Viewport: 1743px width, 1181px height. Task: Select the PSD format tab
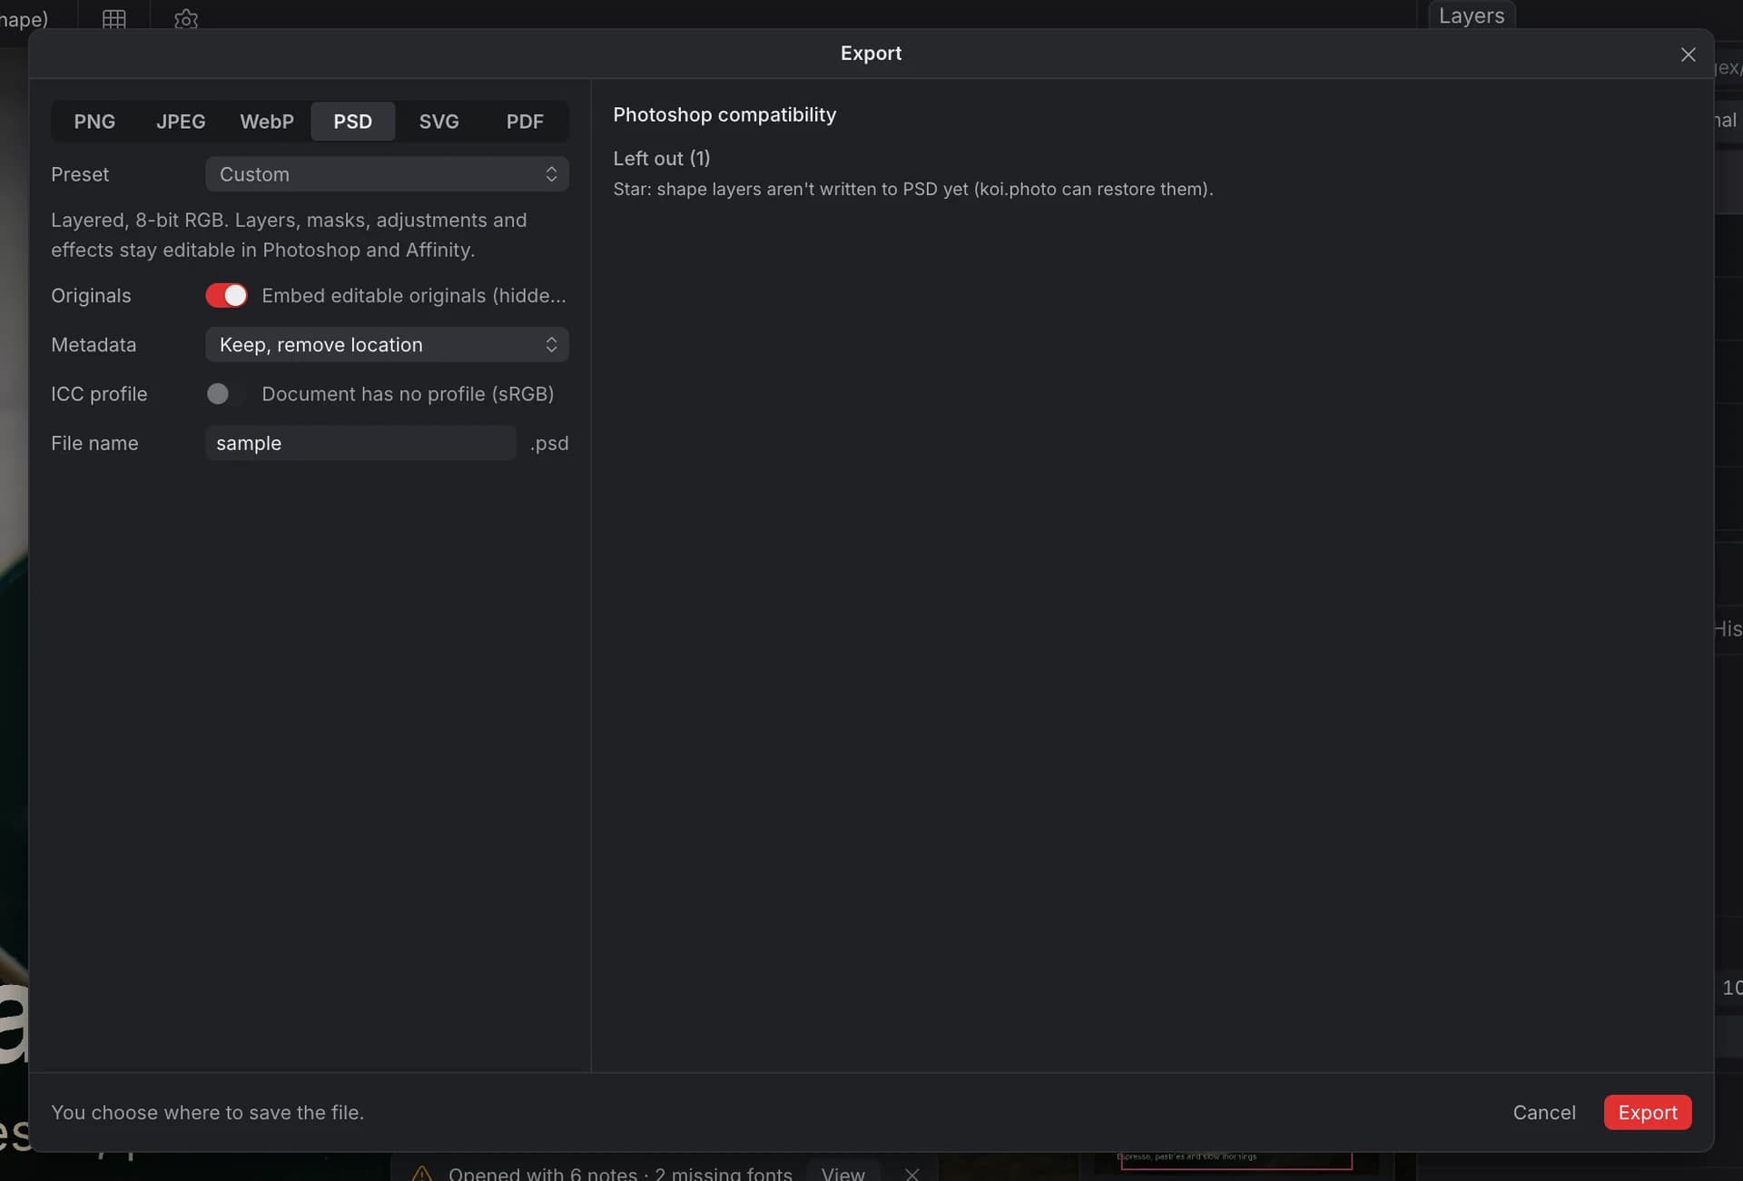tap(353, 121)
